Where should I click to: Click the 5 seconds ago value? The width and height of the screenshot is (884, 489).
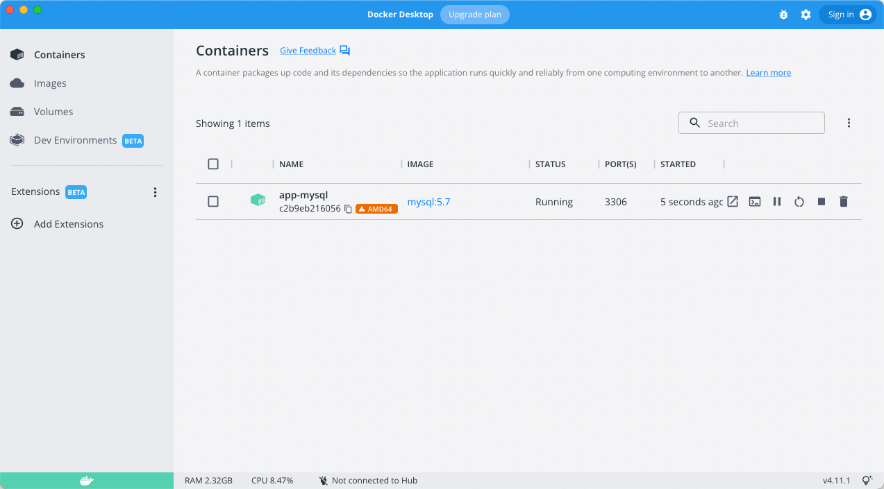[692, 202]
